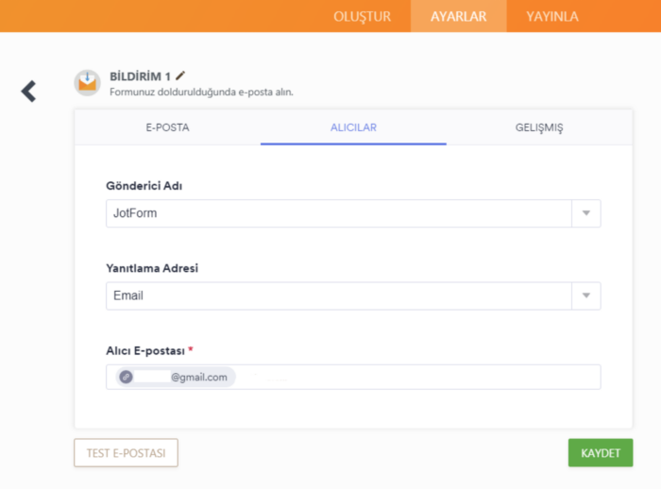Click the Alıcı E-postası label
Viewport: 661px width, 489px height.
tap(145, 350)
